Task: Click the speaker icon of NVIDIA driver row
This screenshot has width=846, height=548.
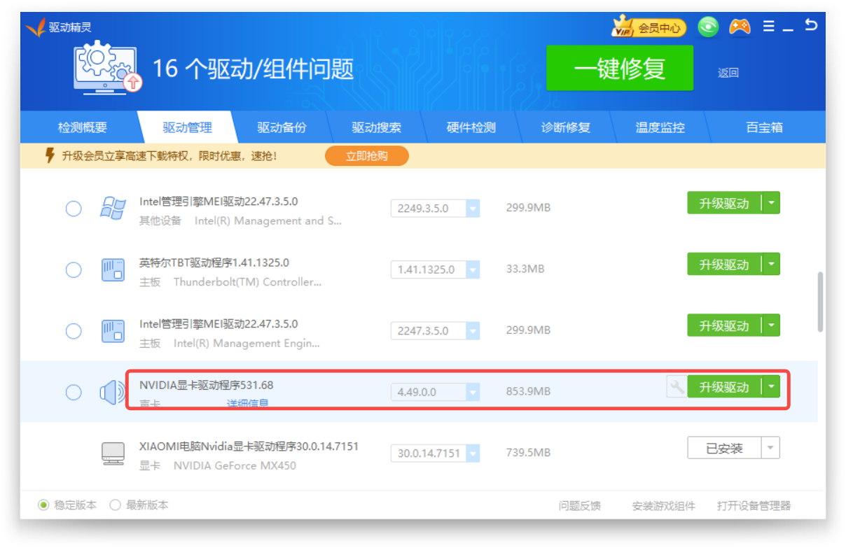Action: tap(112, 393)
